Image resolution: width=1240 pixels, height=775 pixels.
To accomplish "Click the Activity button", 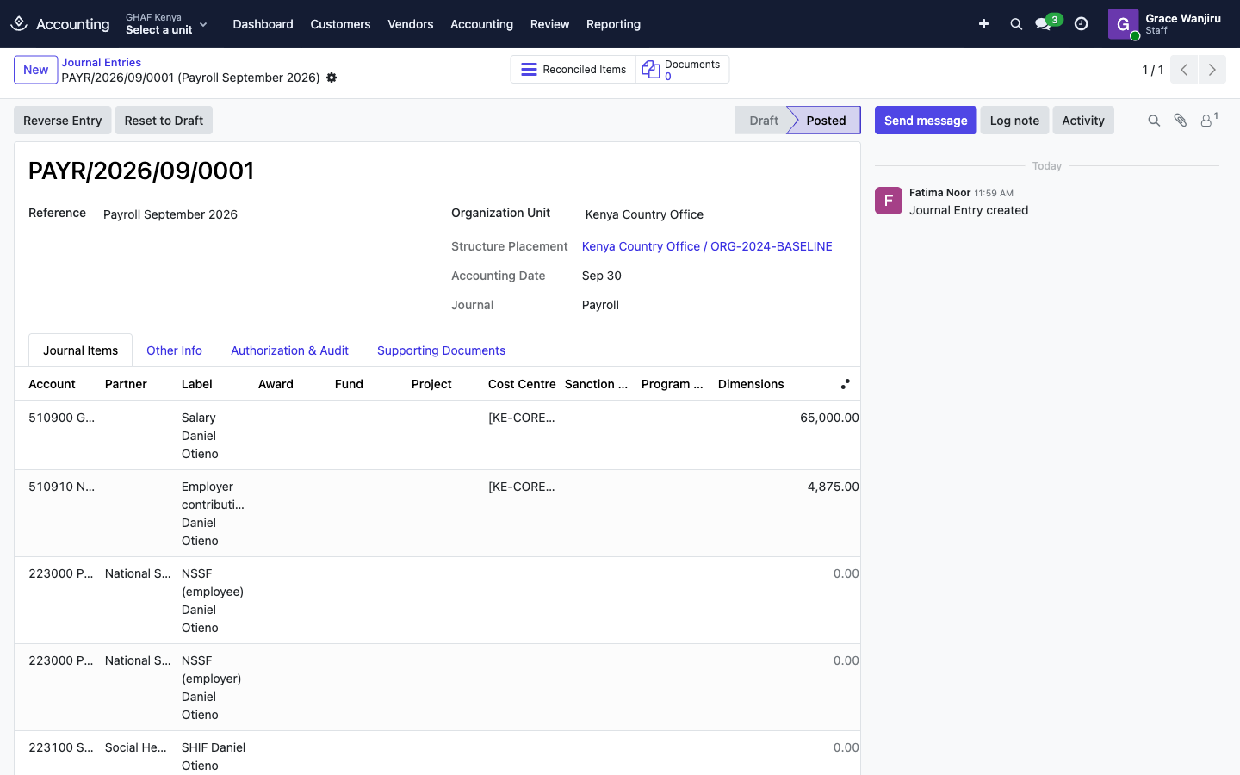I will [x=1083, y=121].
